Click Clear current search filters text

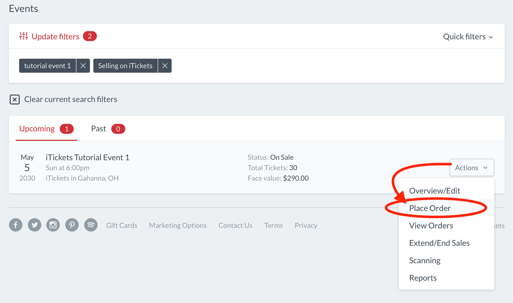71,99
